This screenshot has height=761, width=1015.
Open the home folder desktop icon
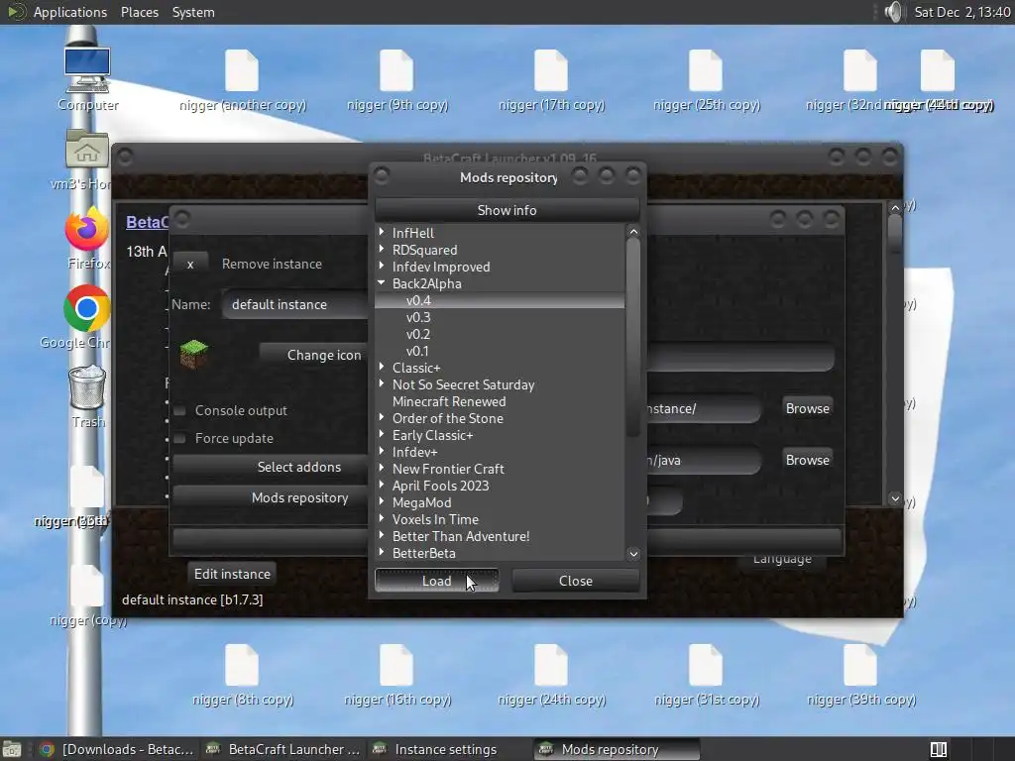click(x=87, y=150)
